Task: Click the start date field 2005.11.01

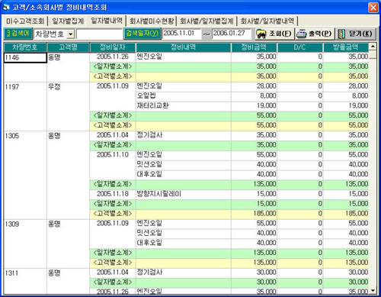Action: click(x=182, y=34)
